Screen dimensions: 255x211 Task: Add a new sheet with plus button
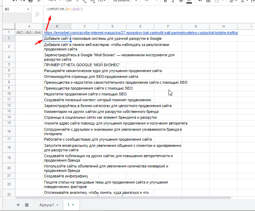tap(18, 205)
